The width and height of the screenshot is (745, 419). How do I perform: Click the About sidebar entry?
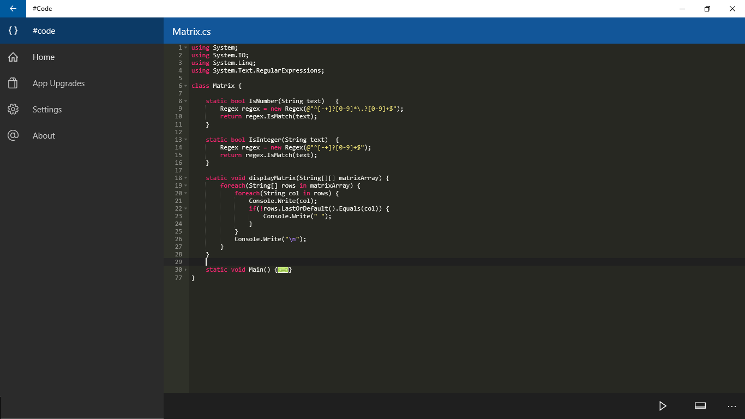(44, 135)
